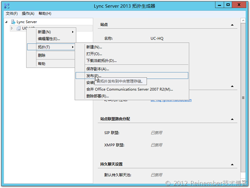Click the Topology Builder app icon in title bar
This screenshot has width=250, height=188.
7,6
